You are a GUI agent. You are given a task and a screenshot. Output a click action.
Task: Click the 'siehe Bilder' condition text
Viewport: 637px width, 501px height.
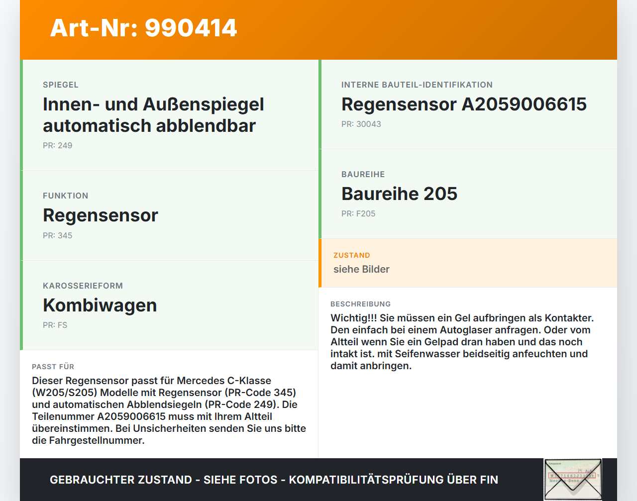coord(361,269)
